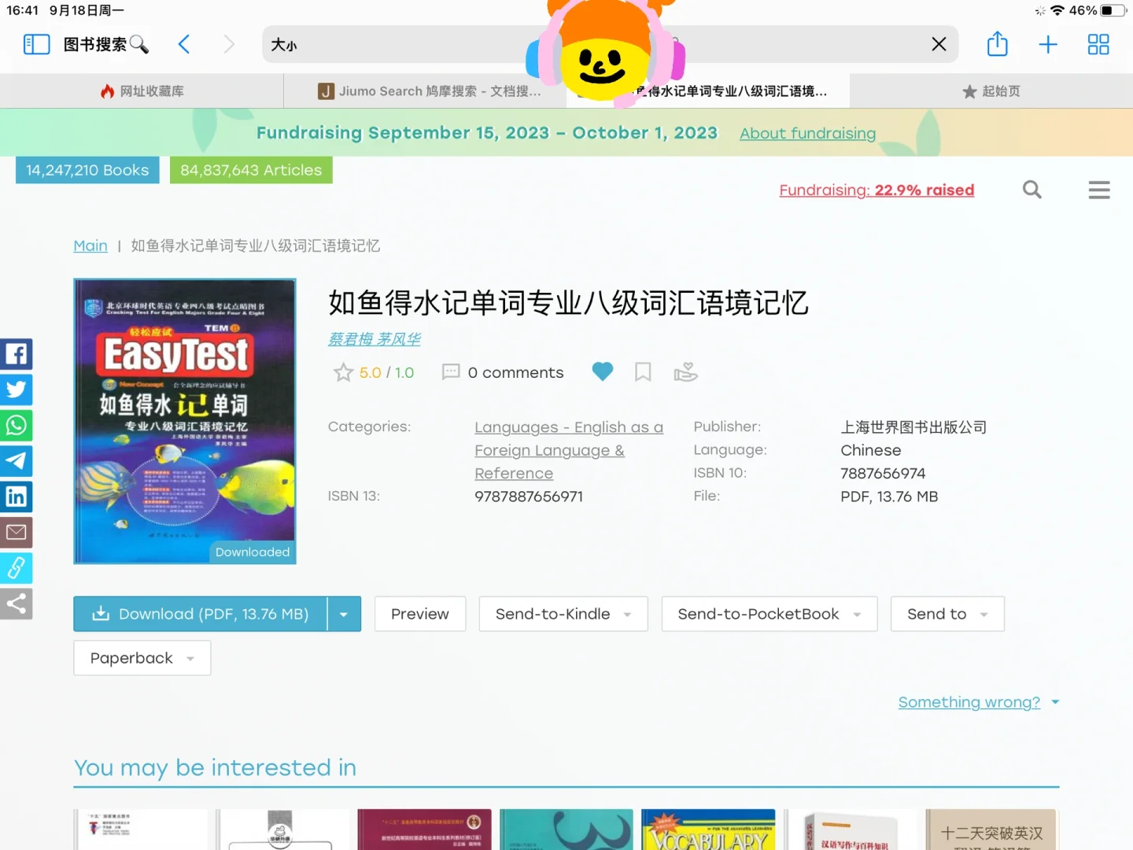
Task: Open generic share icon in sidebar
Action: [16, 604]
